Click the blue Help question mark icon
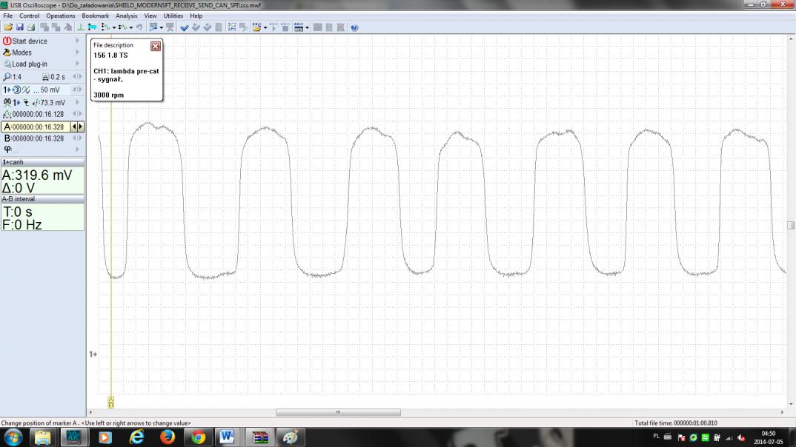The width and height of the screenshot is (796, 447). (354, 27)
